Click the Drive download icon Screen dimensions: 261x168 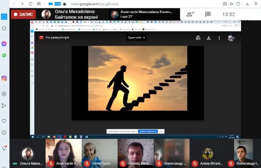pyautogui.click(x=209, y=38)
